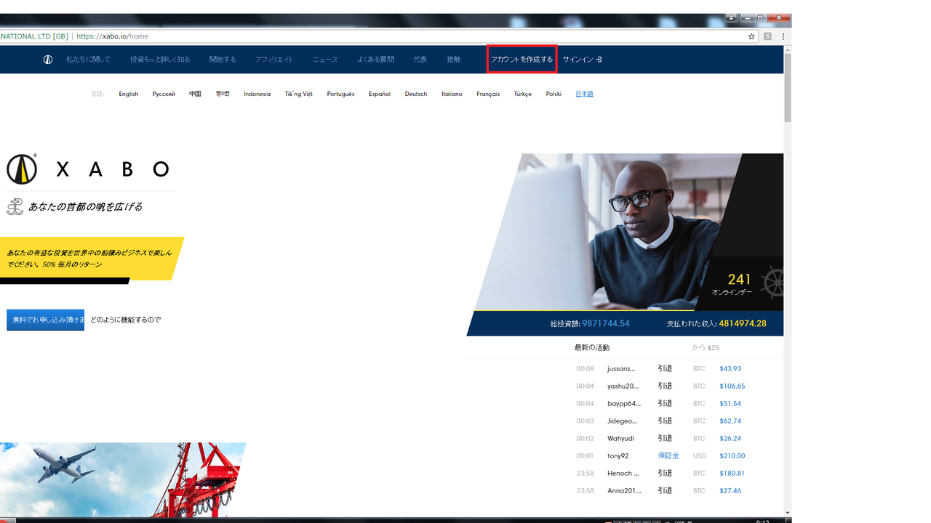Viewport: 931px width, 523px height.
Task: Open the よくある質問 nav item
Action: tap(376, 60)
